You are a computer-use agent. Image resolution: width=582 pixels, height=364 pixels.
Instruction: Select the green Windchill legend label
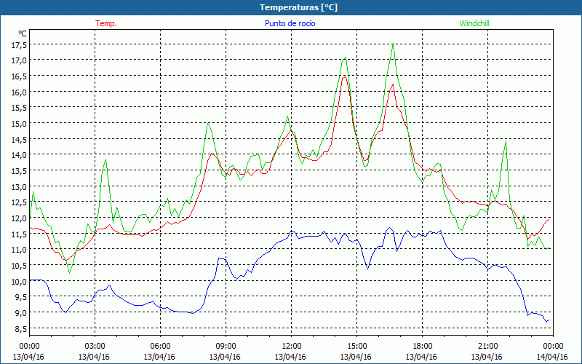click(474, 23)
